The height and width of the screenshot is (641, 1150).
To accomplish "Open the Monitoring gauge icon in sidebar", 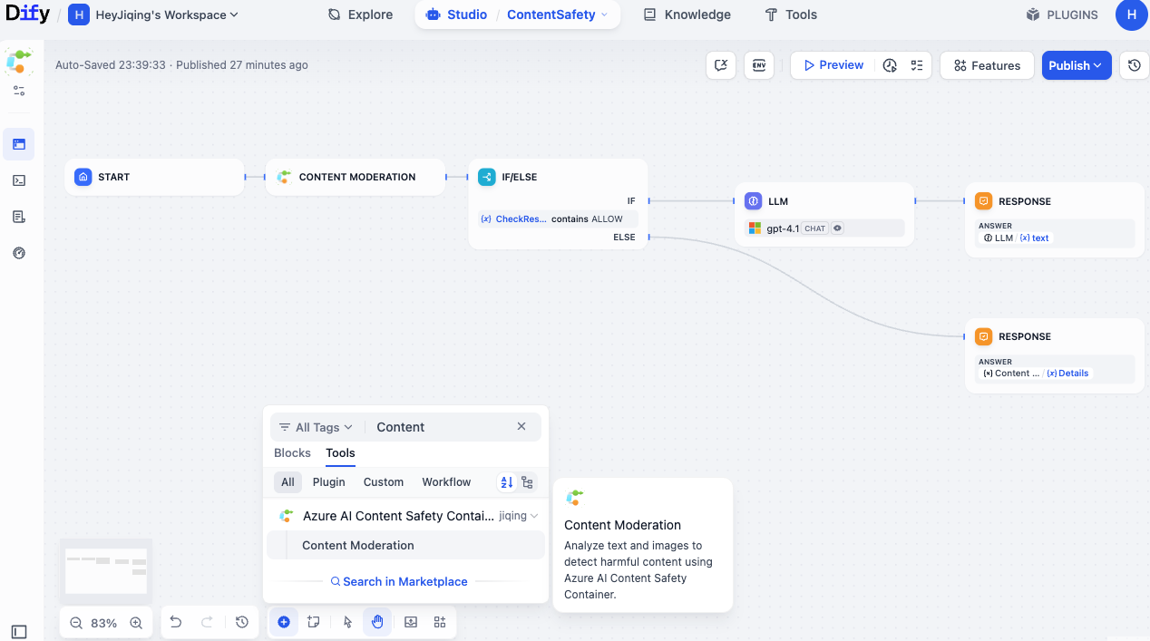I will tap(19, 253).
